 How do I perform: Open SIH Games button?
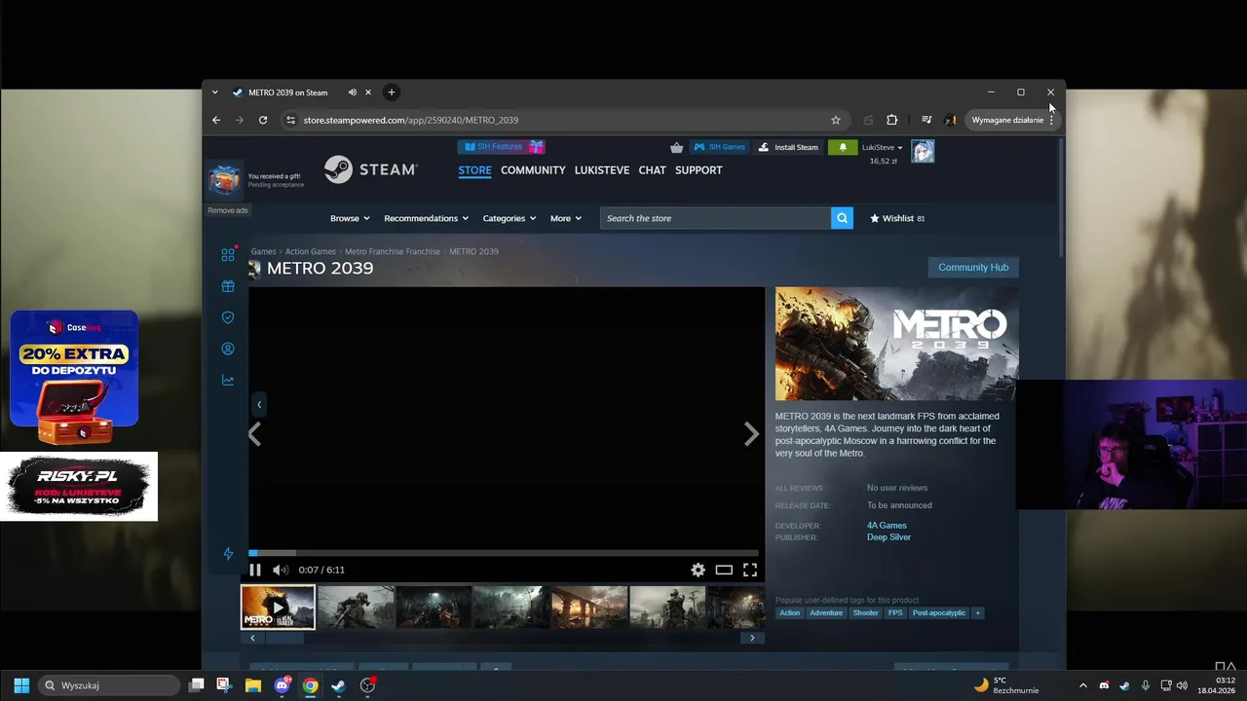(x=719, y=147)
